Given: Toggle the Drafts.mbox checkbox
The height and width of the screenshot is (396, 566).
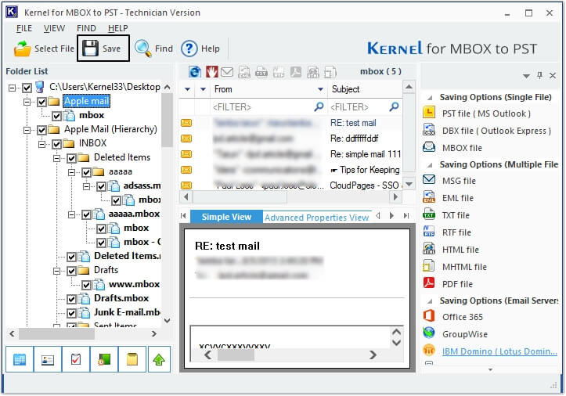Looking at the screenshot, I should pos(71,299).
